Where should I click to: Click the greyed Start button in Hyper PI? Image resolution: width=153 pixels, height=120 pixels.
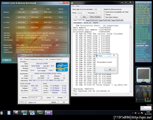point(76,17)
